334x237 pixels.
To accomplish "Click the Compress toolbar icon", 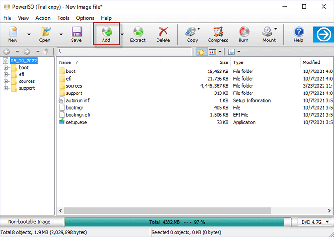I will (x=218, y=32).
